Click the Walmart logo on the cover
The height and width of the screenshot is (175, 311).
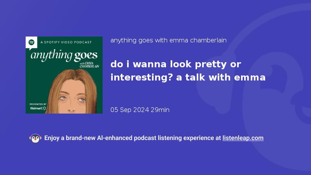coord(38,108)
